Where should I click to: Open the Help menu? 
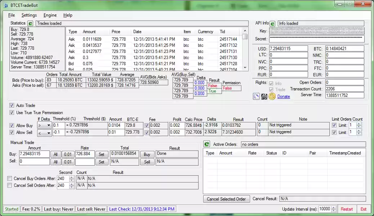point(68,15)
